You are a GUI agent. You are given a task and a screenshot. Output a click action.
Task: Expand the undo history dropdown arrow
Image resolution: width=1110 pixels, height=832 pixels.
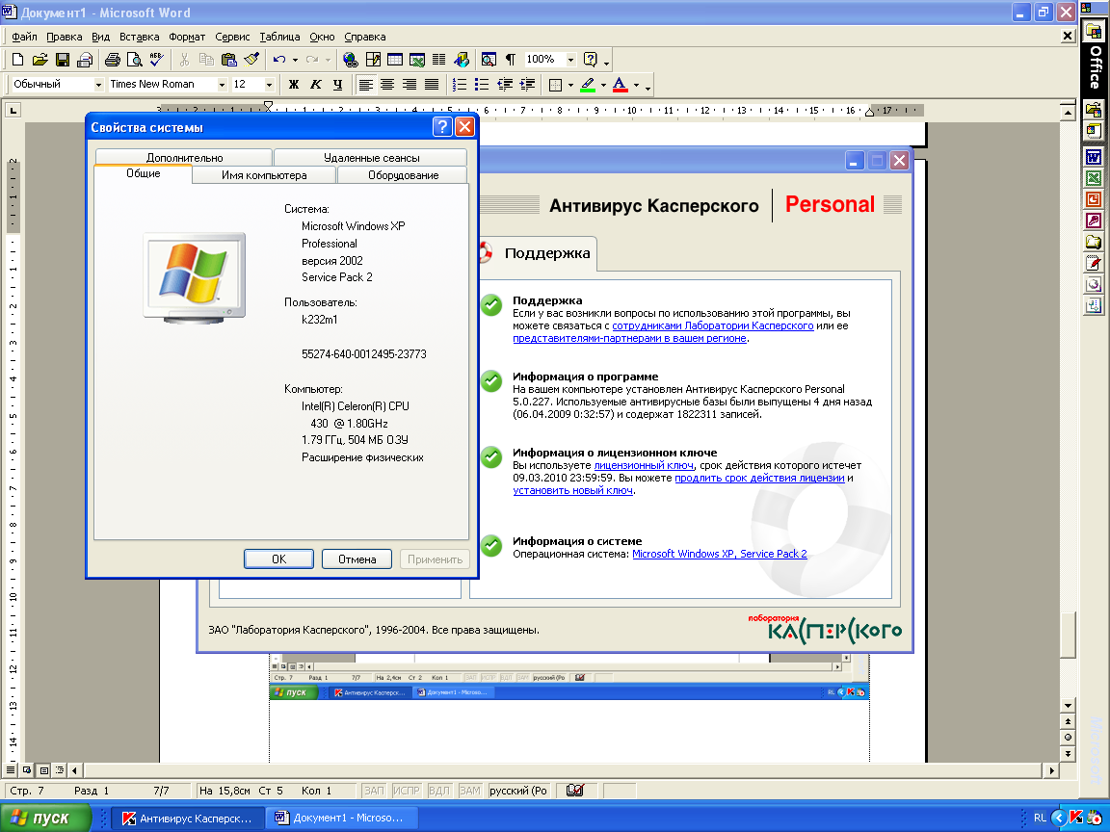point(295,60)
